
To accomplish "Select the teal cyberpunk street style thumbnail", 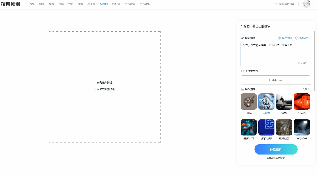I will point(249,127).
